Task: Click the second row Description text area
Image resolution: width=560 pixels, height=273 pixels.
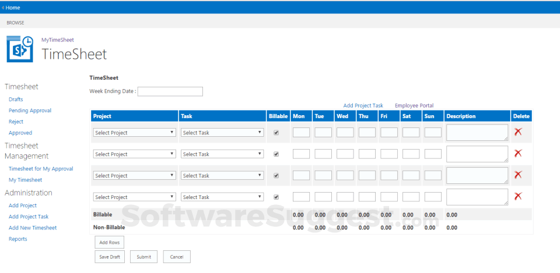Action: pos(477,154)
